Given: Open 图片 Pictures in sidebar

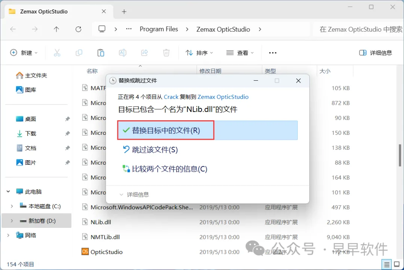Looking at the screenshot, I should point(26,162).
